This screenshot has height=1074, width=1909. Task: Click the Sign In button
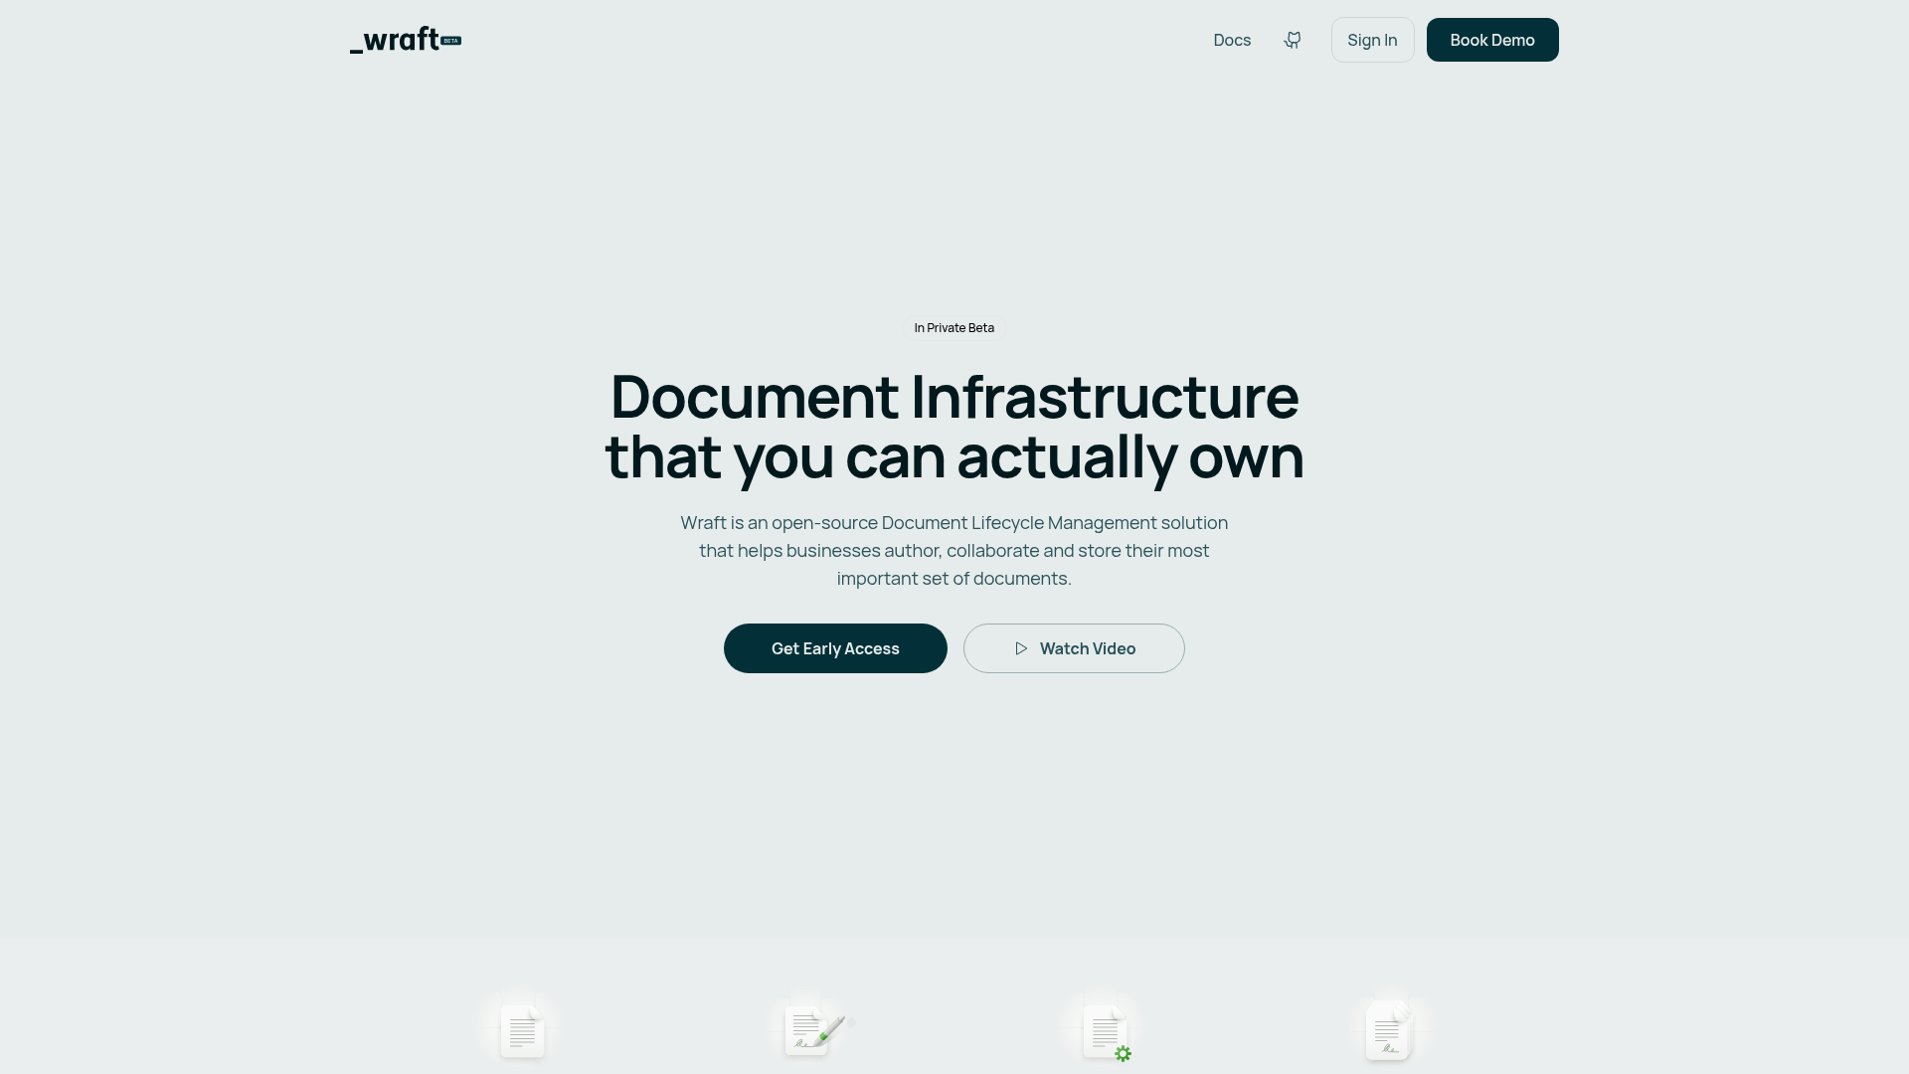point(1372,40)
